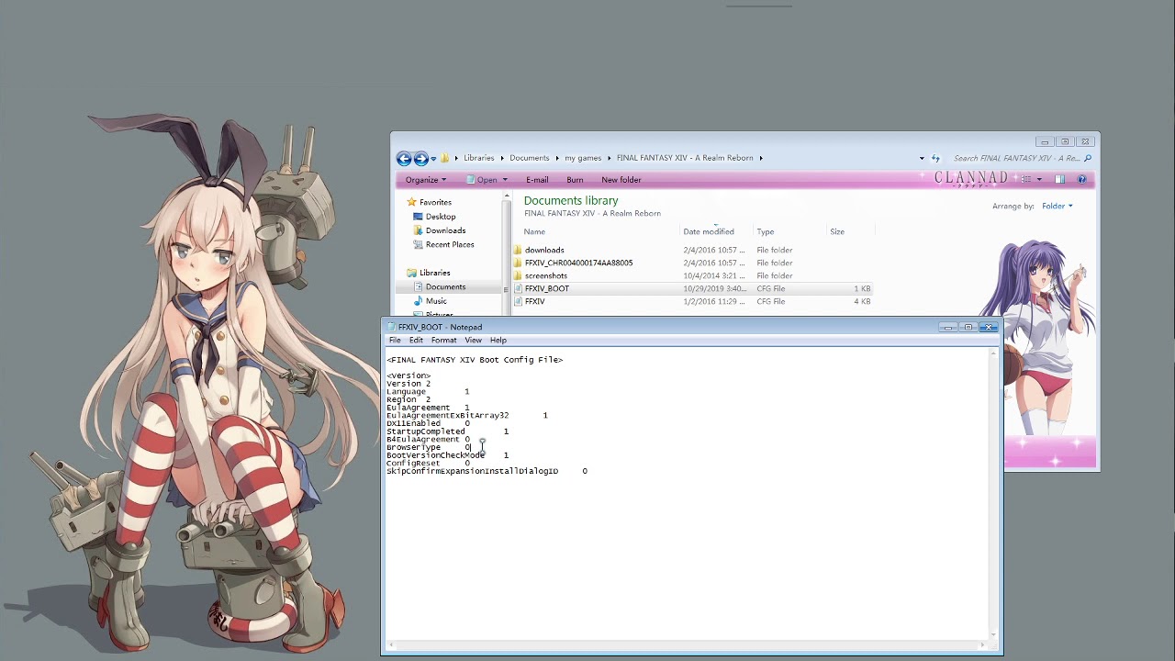Open Notepad View menu
1175x661 pixels.
click(473, 340)
